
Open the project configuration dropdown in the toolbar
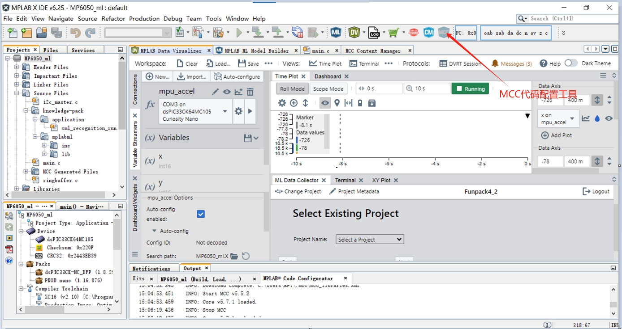[138, 33]
